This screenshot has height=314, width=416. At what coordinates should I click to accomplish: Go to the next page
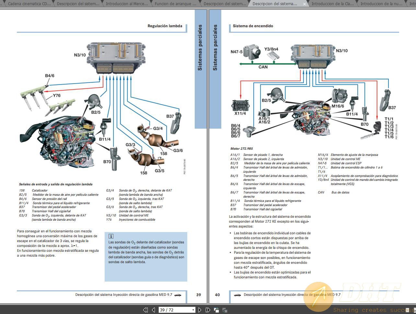200,310
